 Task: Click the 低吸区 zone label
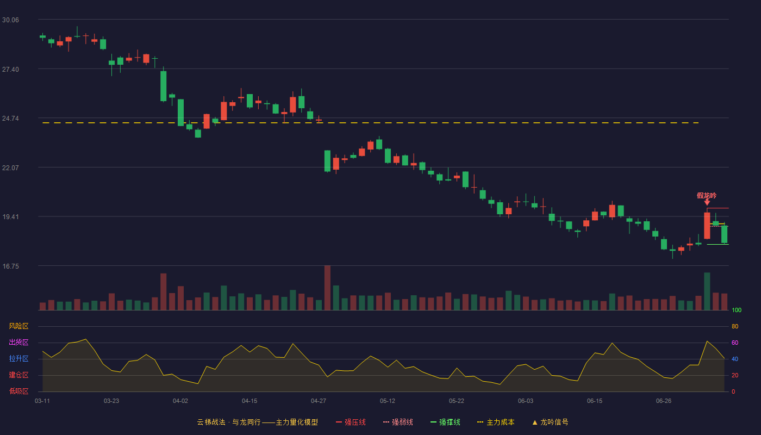18,391
